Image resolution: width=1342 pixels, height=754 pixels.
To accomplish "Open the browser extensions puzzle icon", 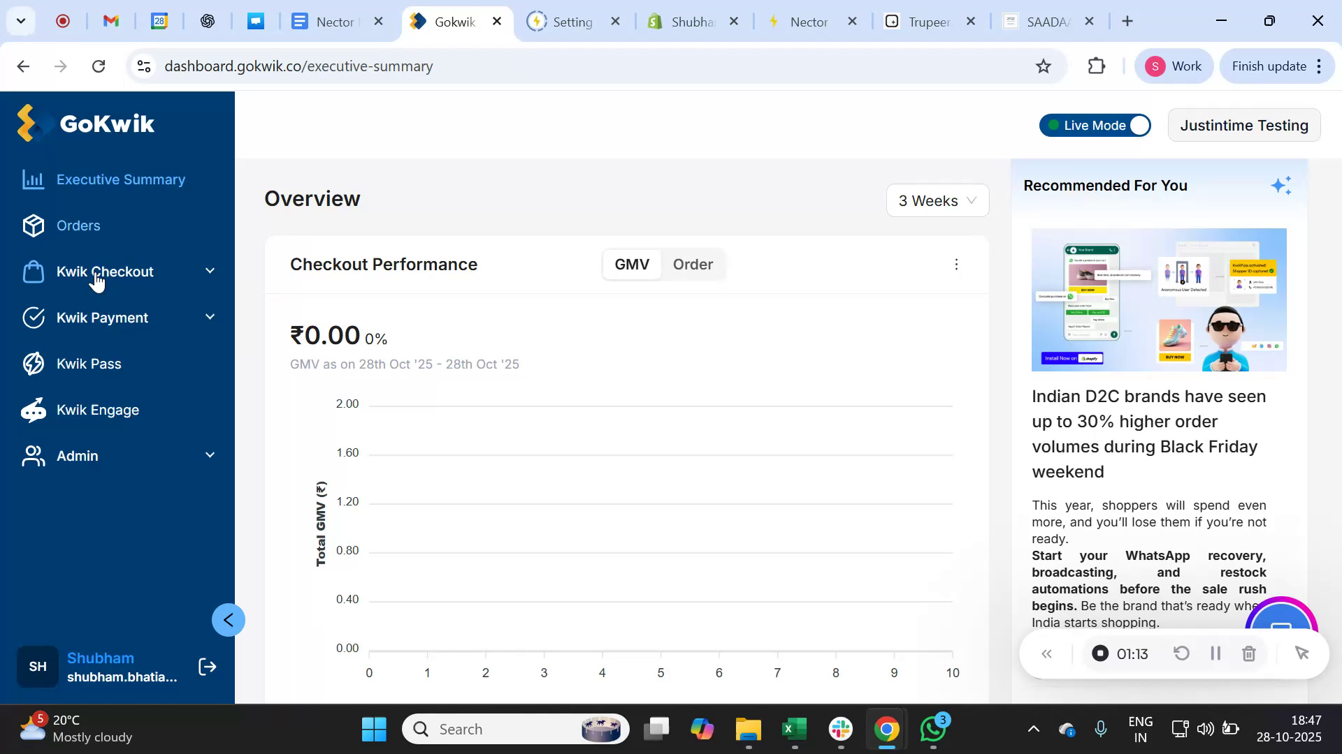I will pyautogui.click(x=1097, y=66).
